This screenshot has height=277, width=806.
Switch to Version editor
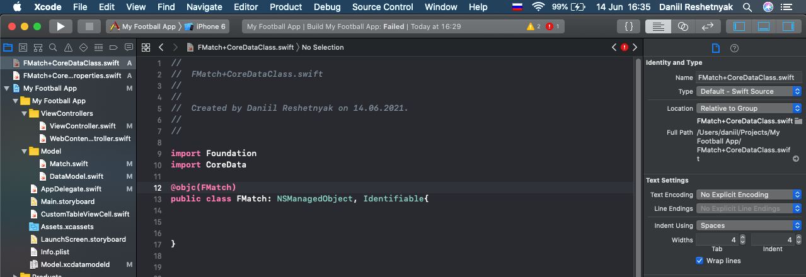(708, 26)
